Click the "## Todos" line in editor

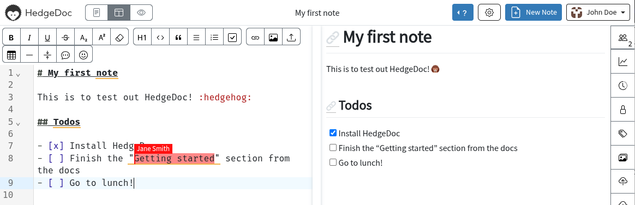click(x=59, y=122)
